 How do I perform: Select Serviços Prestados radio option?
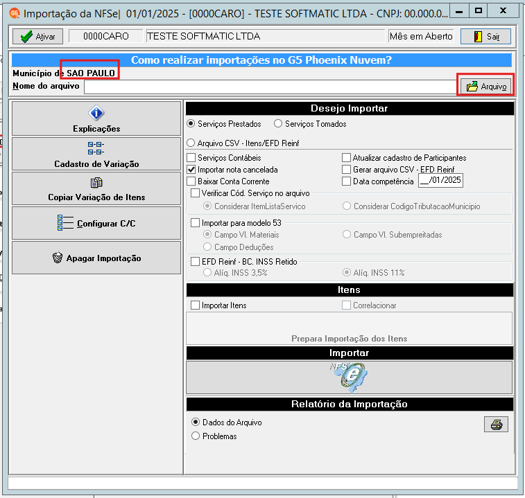224,124
